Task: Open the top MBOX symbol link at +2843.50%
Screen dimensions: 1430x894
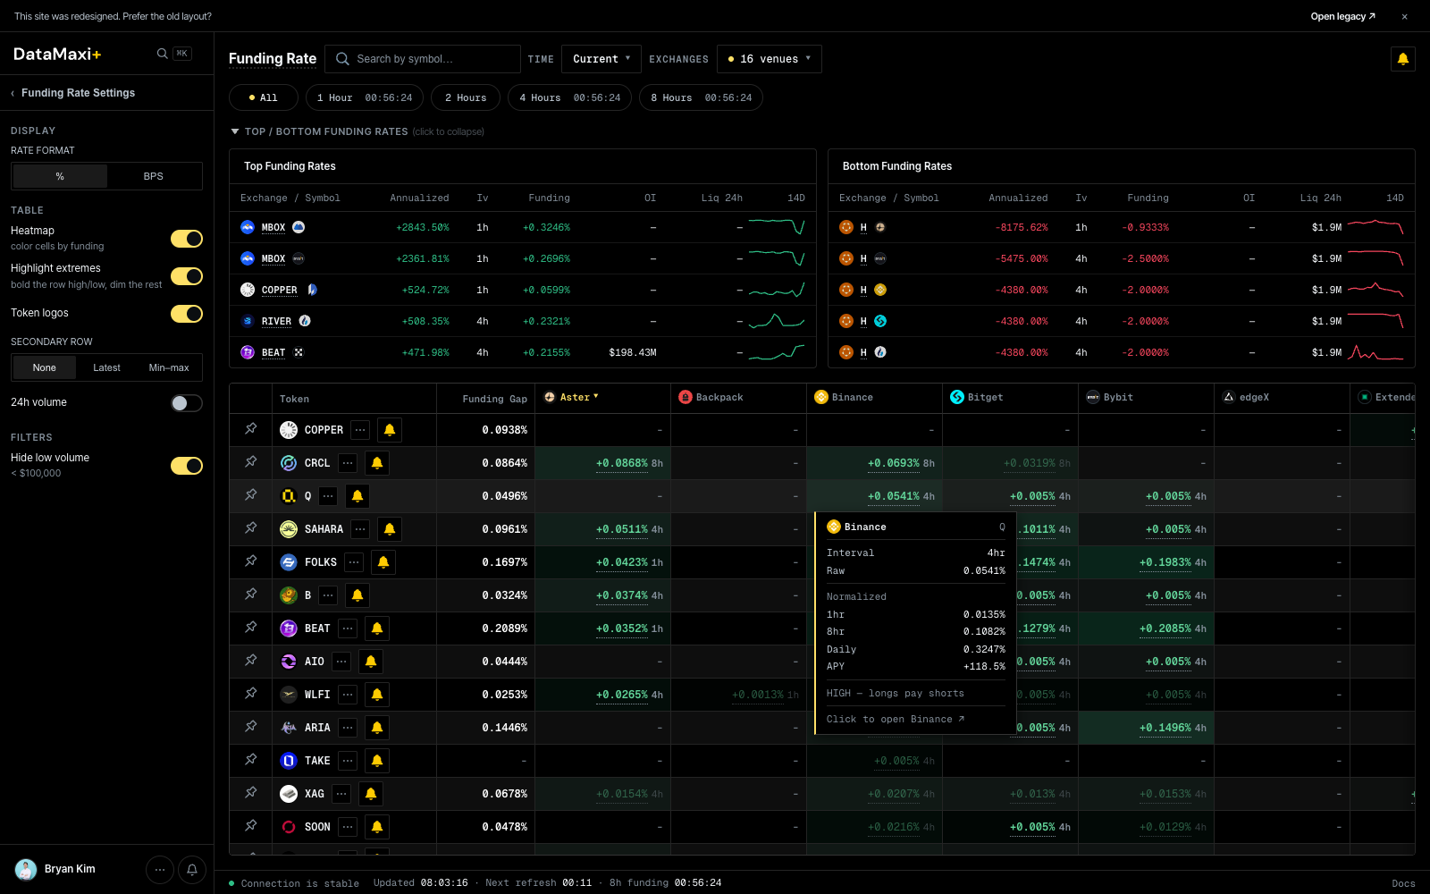Action: [x=273, y=227]
